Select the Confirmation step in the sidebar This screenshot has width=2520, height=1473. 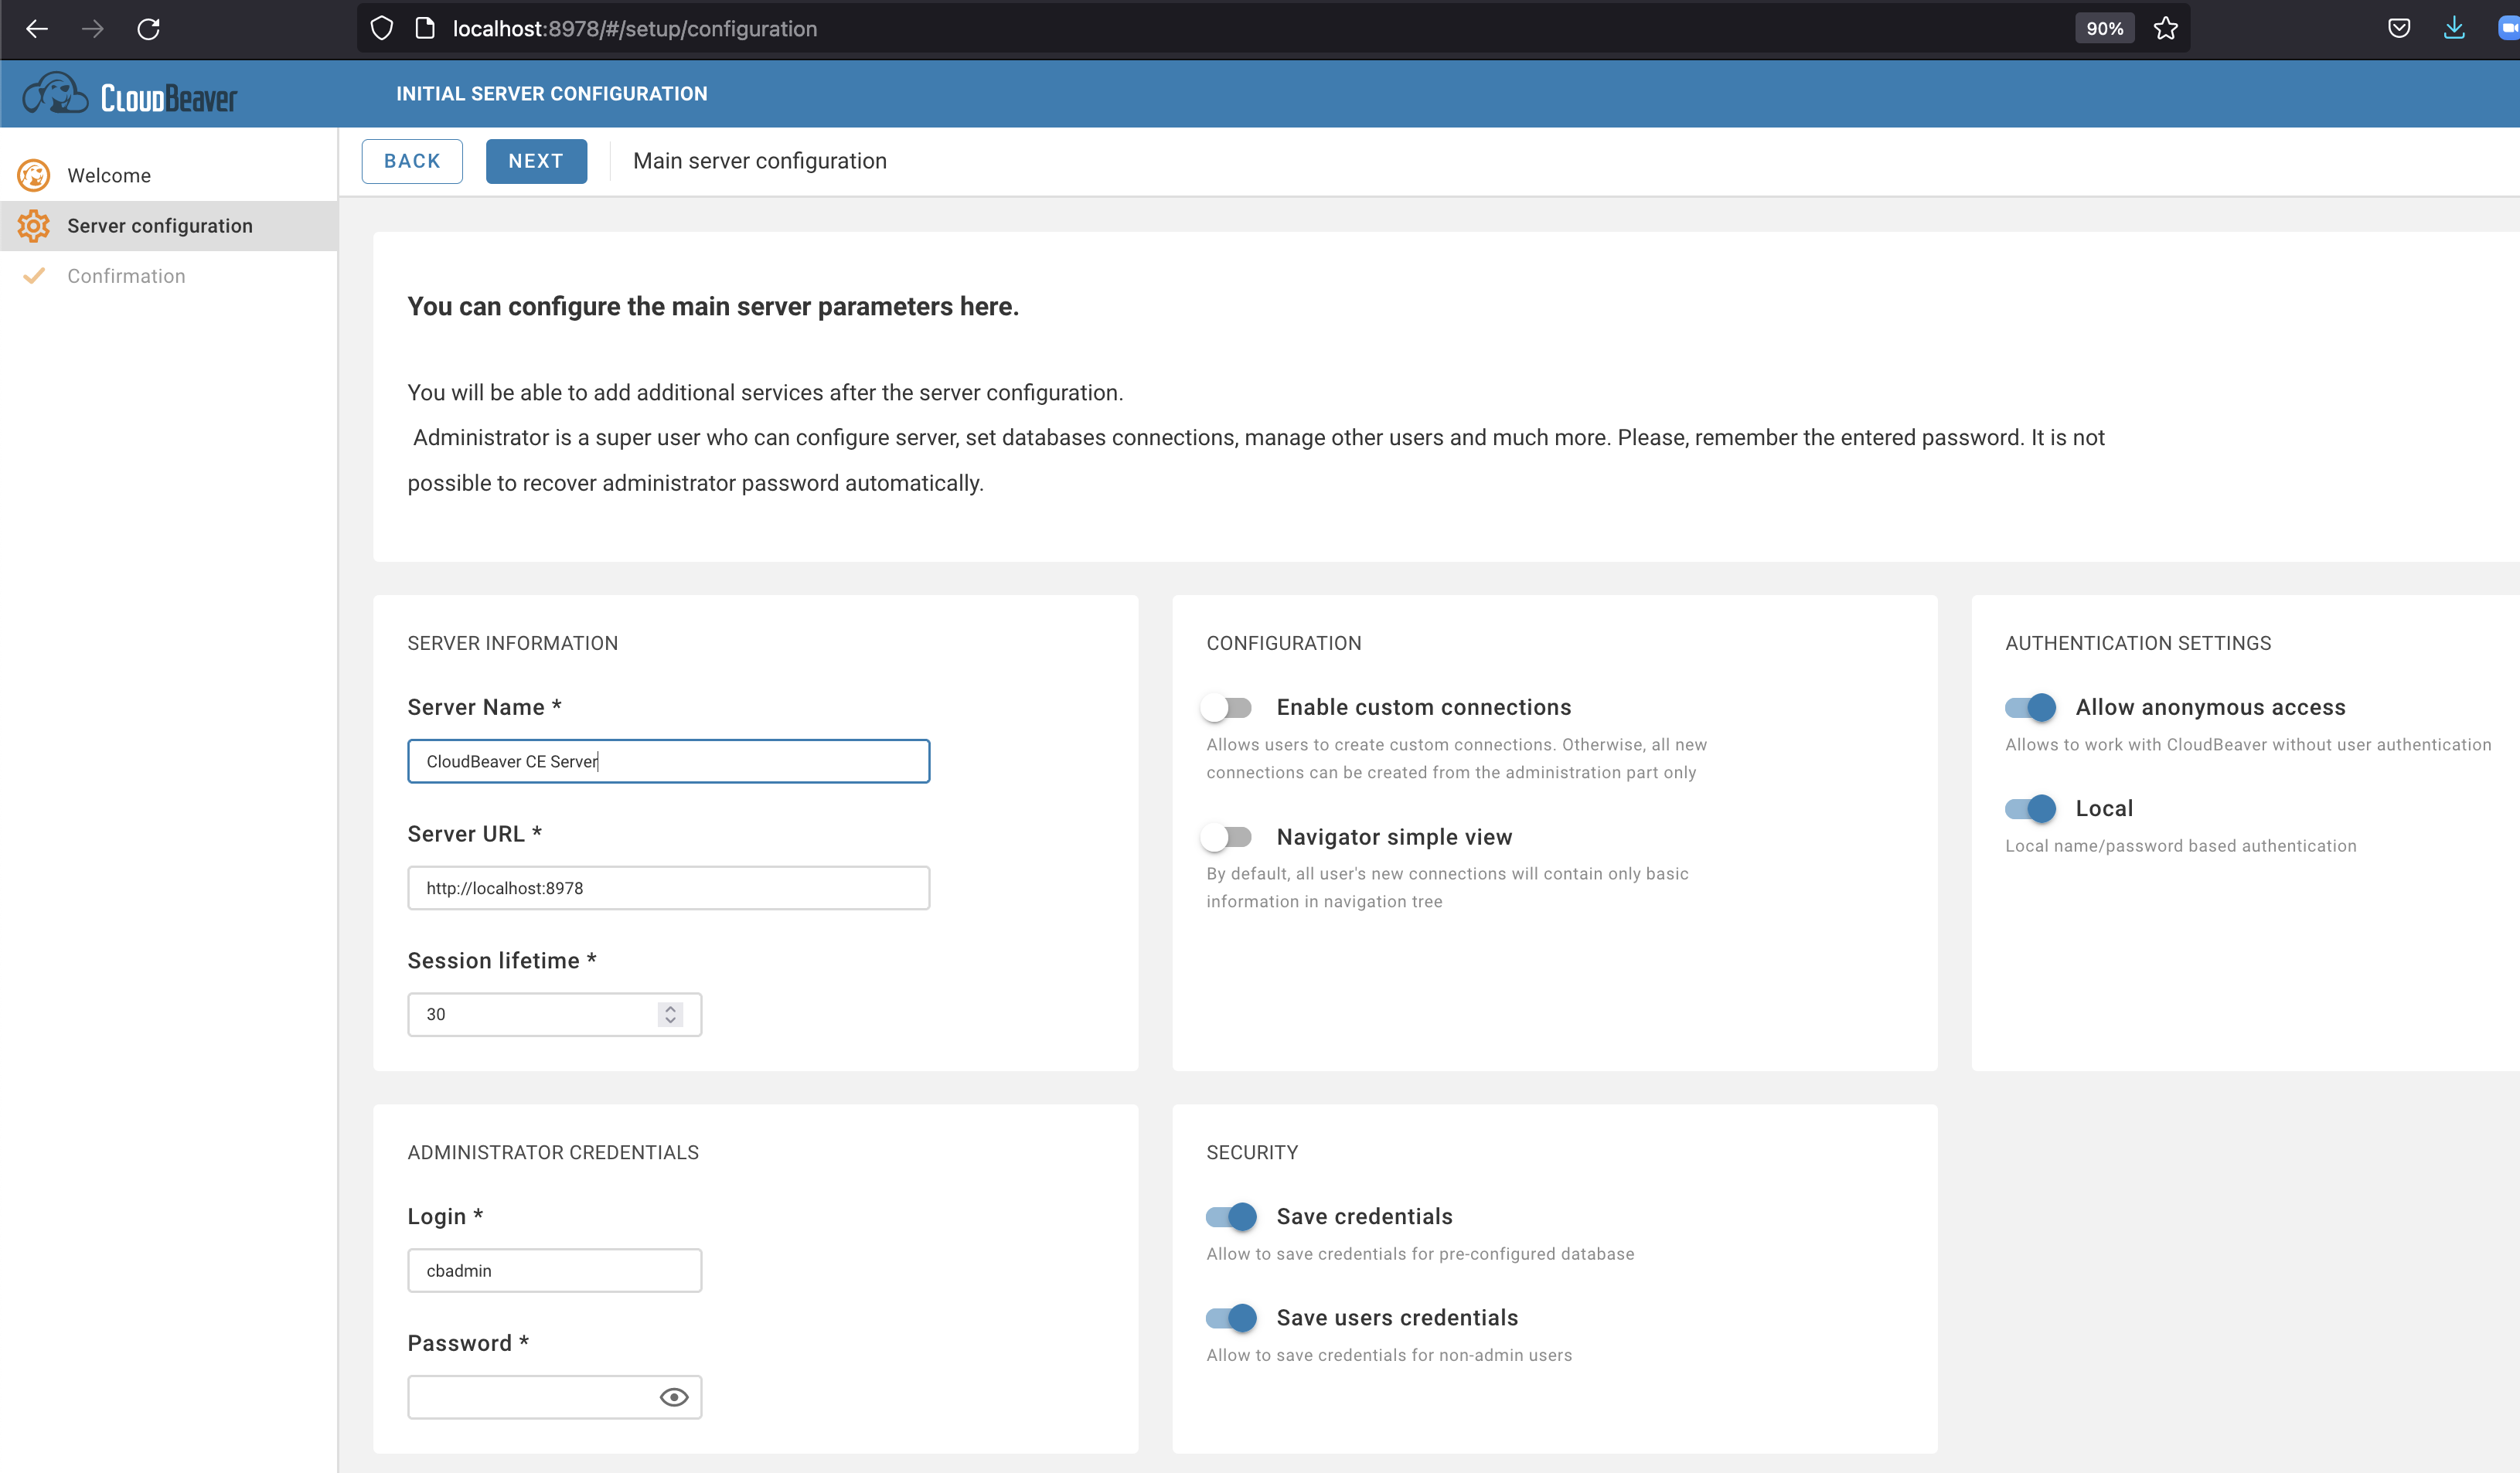[126, 276]
